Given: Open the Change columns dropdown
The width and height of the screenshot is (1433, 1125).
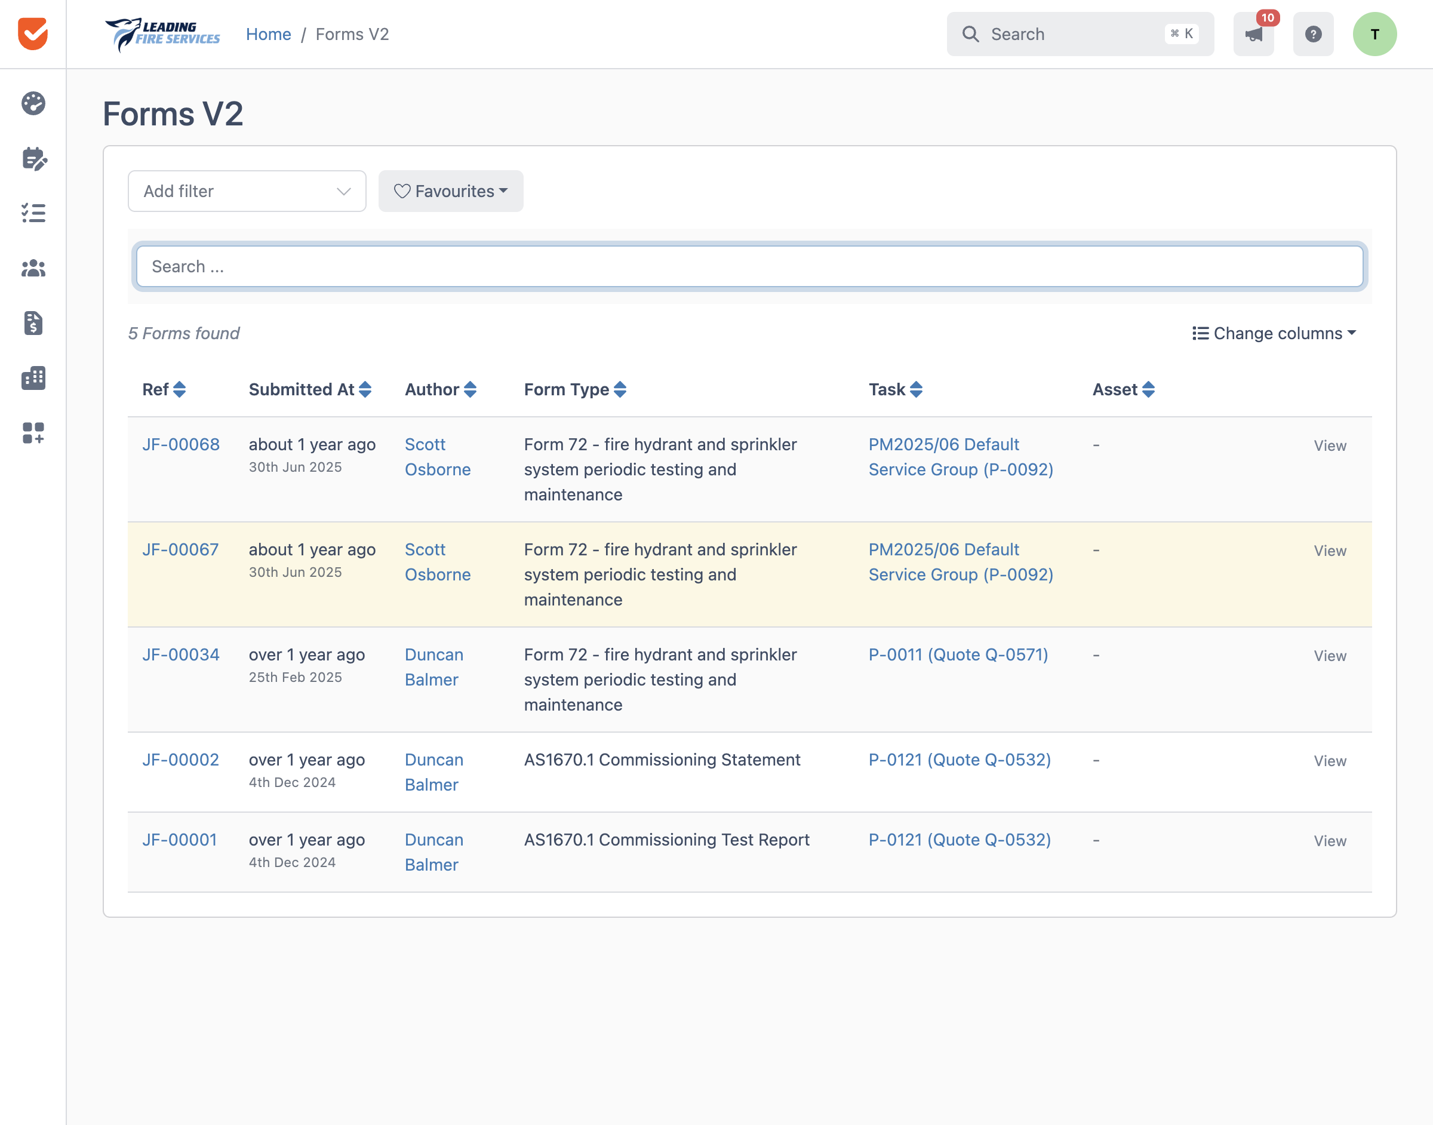Looking at the screenshot, I should [x=1274, y=333].
